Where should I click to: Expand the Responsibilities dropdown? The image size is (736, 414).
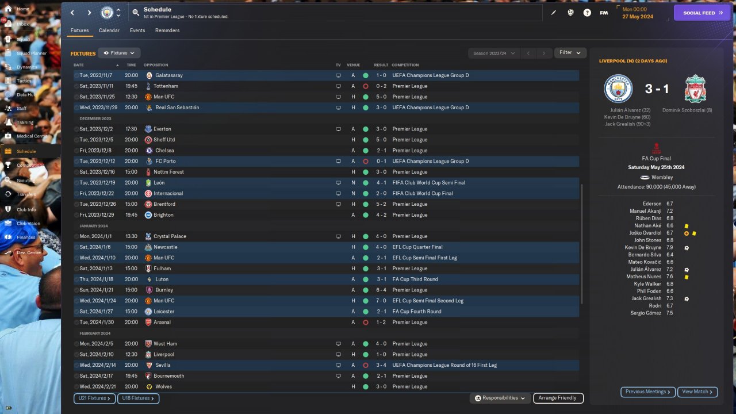(x=500, y=398)
